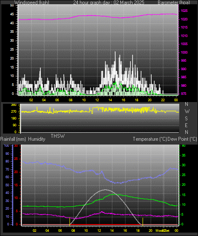Click the "THSW" label
The width and height of the screenshot is (198, 236).
pos(58,136)
